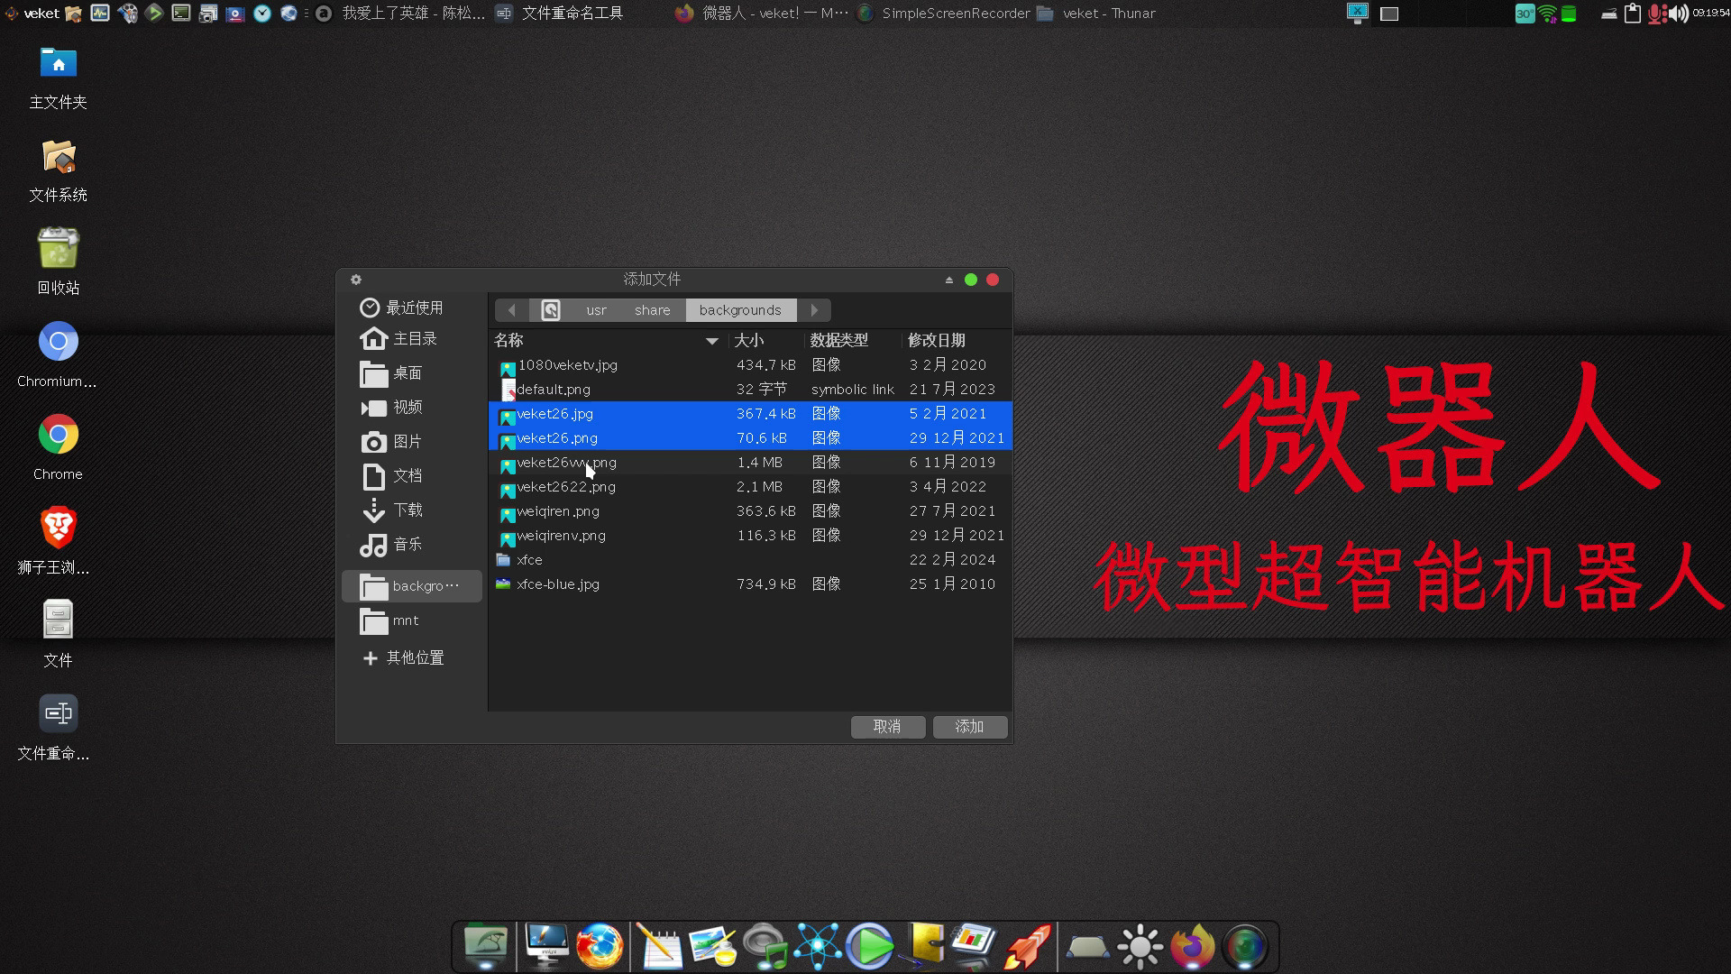Switch to the share path segment
1731x974 pixels.
click(x=652, y=310)
